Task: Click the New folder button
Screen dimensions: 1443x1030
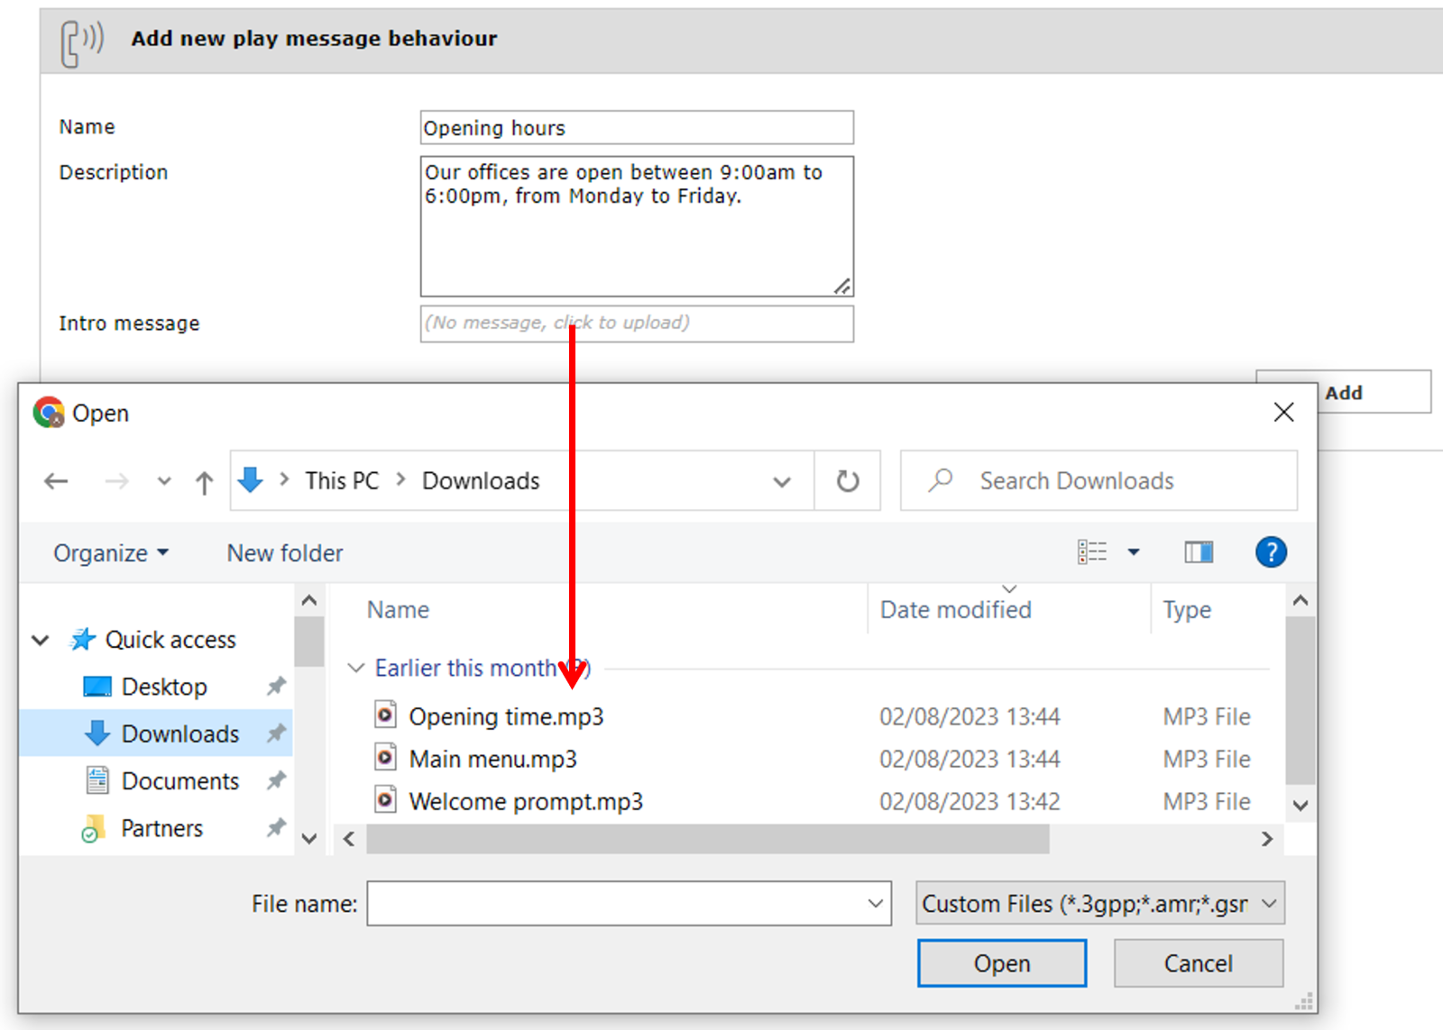Action: (x=284, y=553)
